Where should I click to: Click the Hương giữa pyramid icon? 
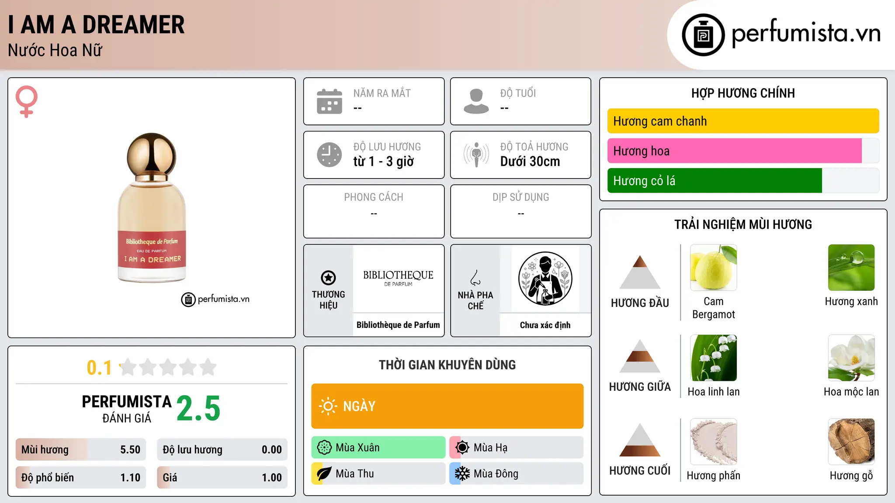click(x=640, y=356)
